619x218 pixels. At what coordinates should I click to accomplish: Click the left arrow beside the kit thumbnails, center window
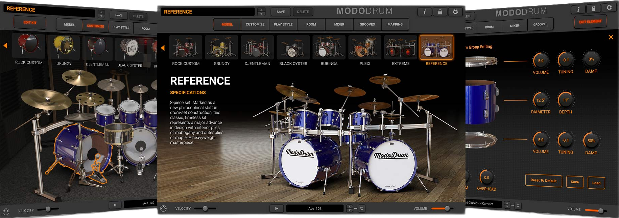[163, 48]
